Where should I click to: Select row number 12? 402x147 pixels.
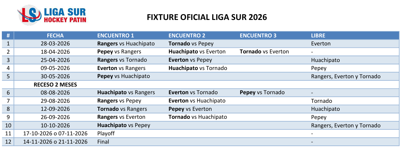pos(8,142)
